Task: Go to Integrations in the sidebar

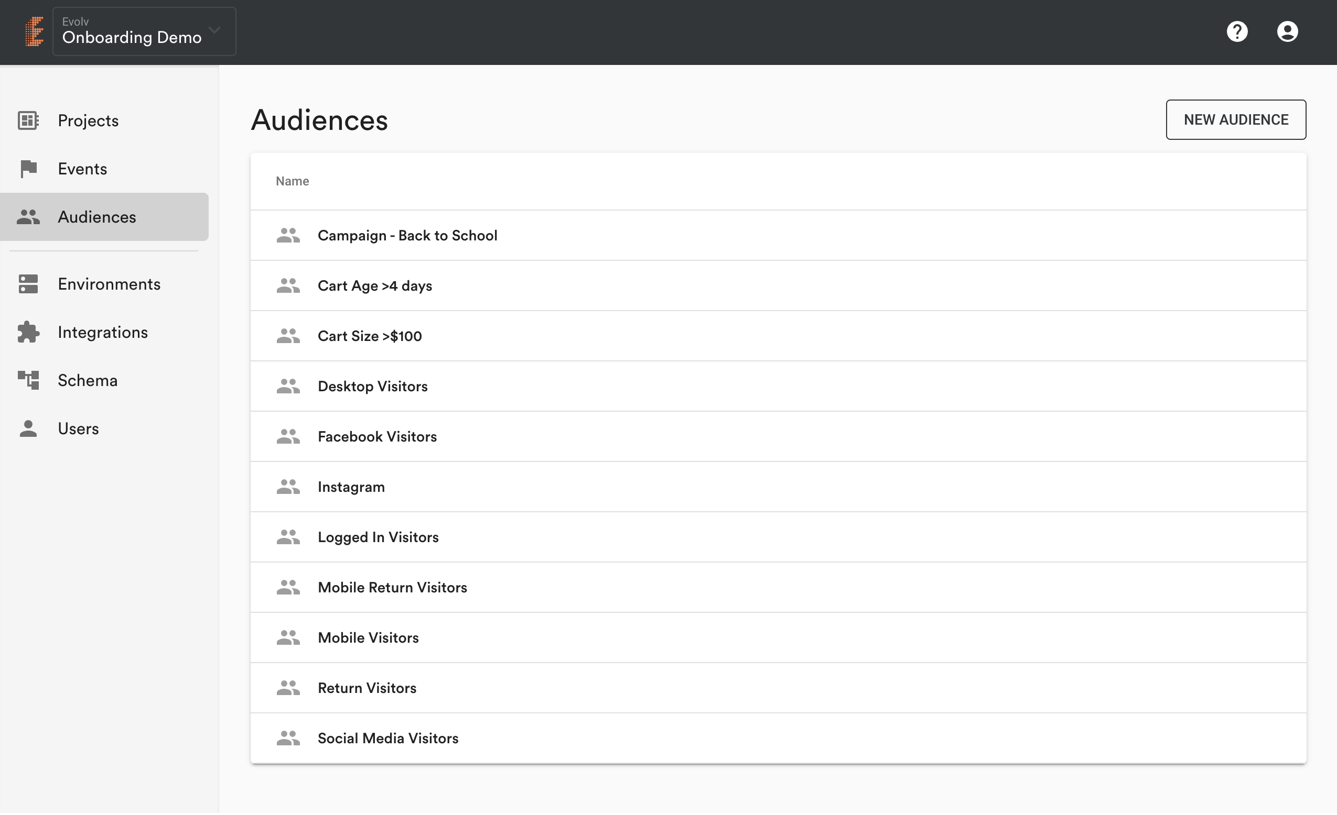Action: click(x=103, y=333)
